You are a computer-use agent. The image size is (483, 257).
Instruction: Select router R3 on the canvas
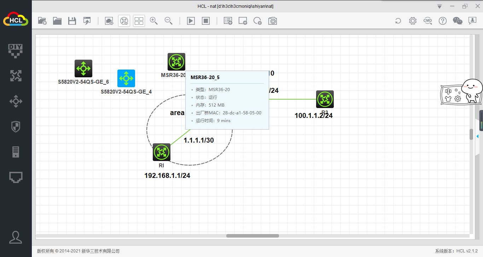pyautogui.click(x=325, y=99)
